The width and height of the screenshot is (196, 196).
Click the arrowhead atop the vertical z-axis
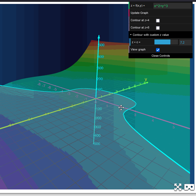coord(99,37)
